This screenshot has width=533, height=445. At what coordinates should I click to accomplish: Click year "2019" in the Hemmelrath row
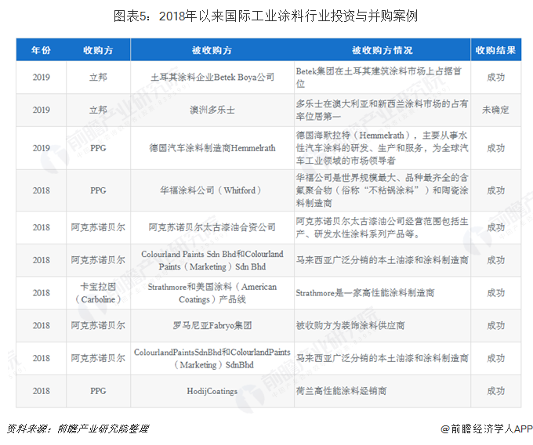(x=41, y=148)
